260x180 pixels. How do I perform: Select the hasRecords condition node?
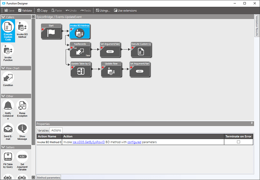(x=80, y=50)
